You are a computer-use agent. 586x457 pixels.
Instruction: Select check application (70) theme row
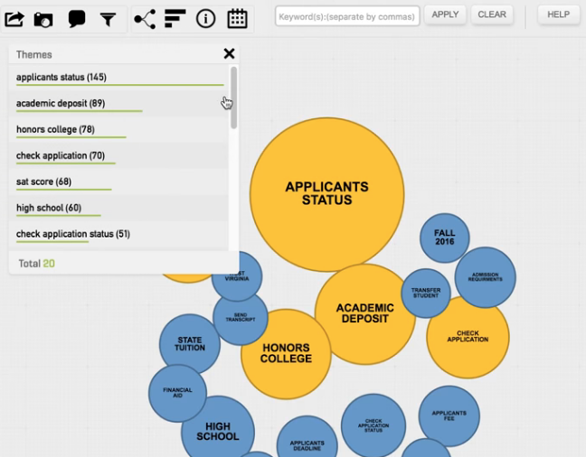(x=118, y=156)
